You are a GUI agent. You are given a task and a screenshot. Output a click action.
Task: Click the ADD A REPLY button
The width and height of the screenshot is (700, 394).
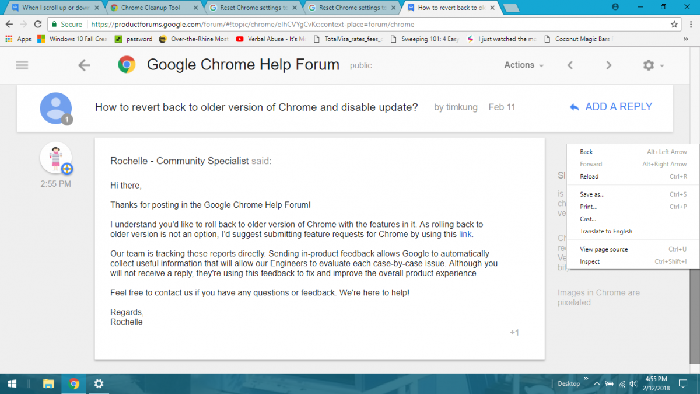(611, 107)
